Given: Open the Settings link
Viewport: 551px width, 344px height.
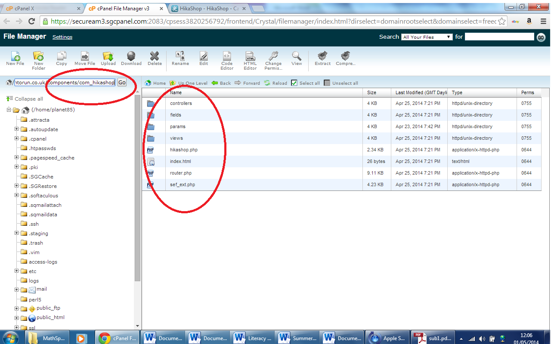Looking at the screenshot, I should pos(62,37).
